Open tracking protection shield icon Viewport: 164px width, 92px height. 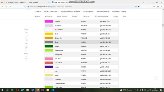pos(25,7)
